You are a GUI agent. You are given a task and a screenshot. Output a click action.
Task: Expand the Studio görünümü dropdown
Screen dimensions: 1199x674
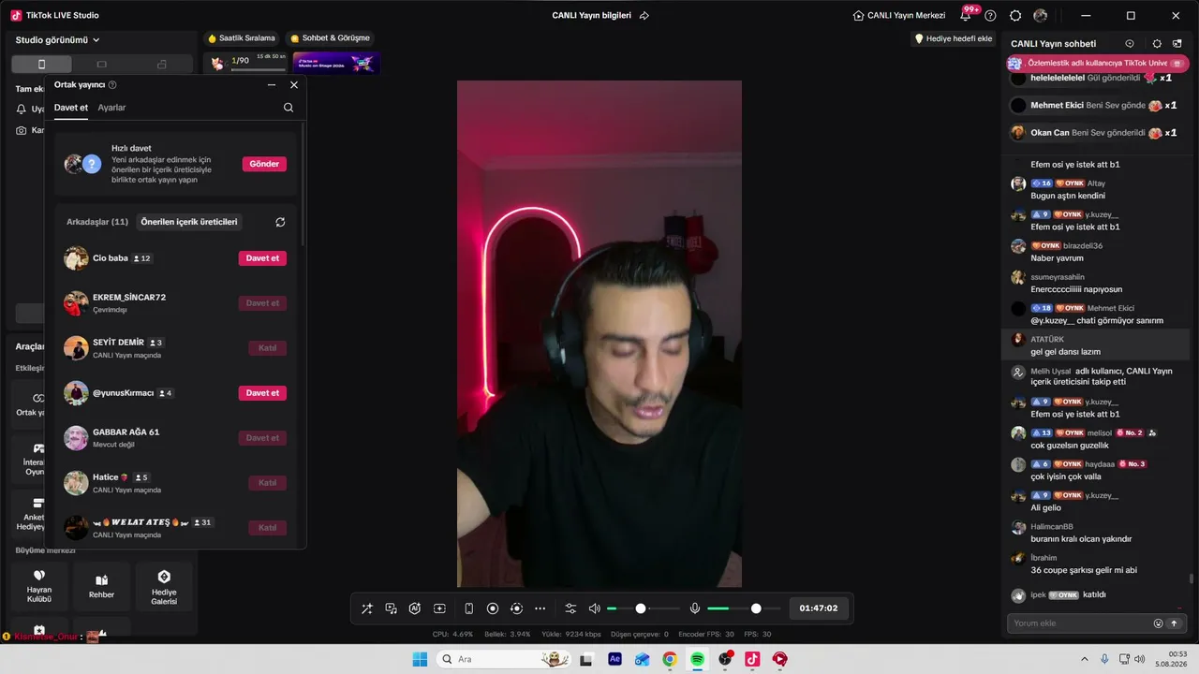(58, 40)
